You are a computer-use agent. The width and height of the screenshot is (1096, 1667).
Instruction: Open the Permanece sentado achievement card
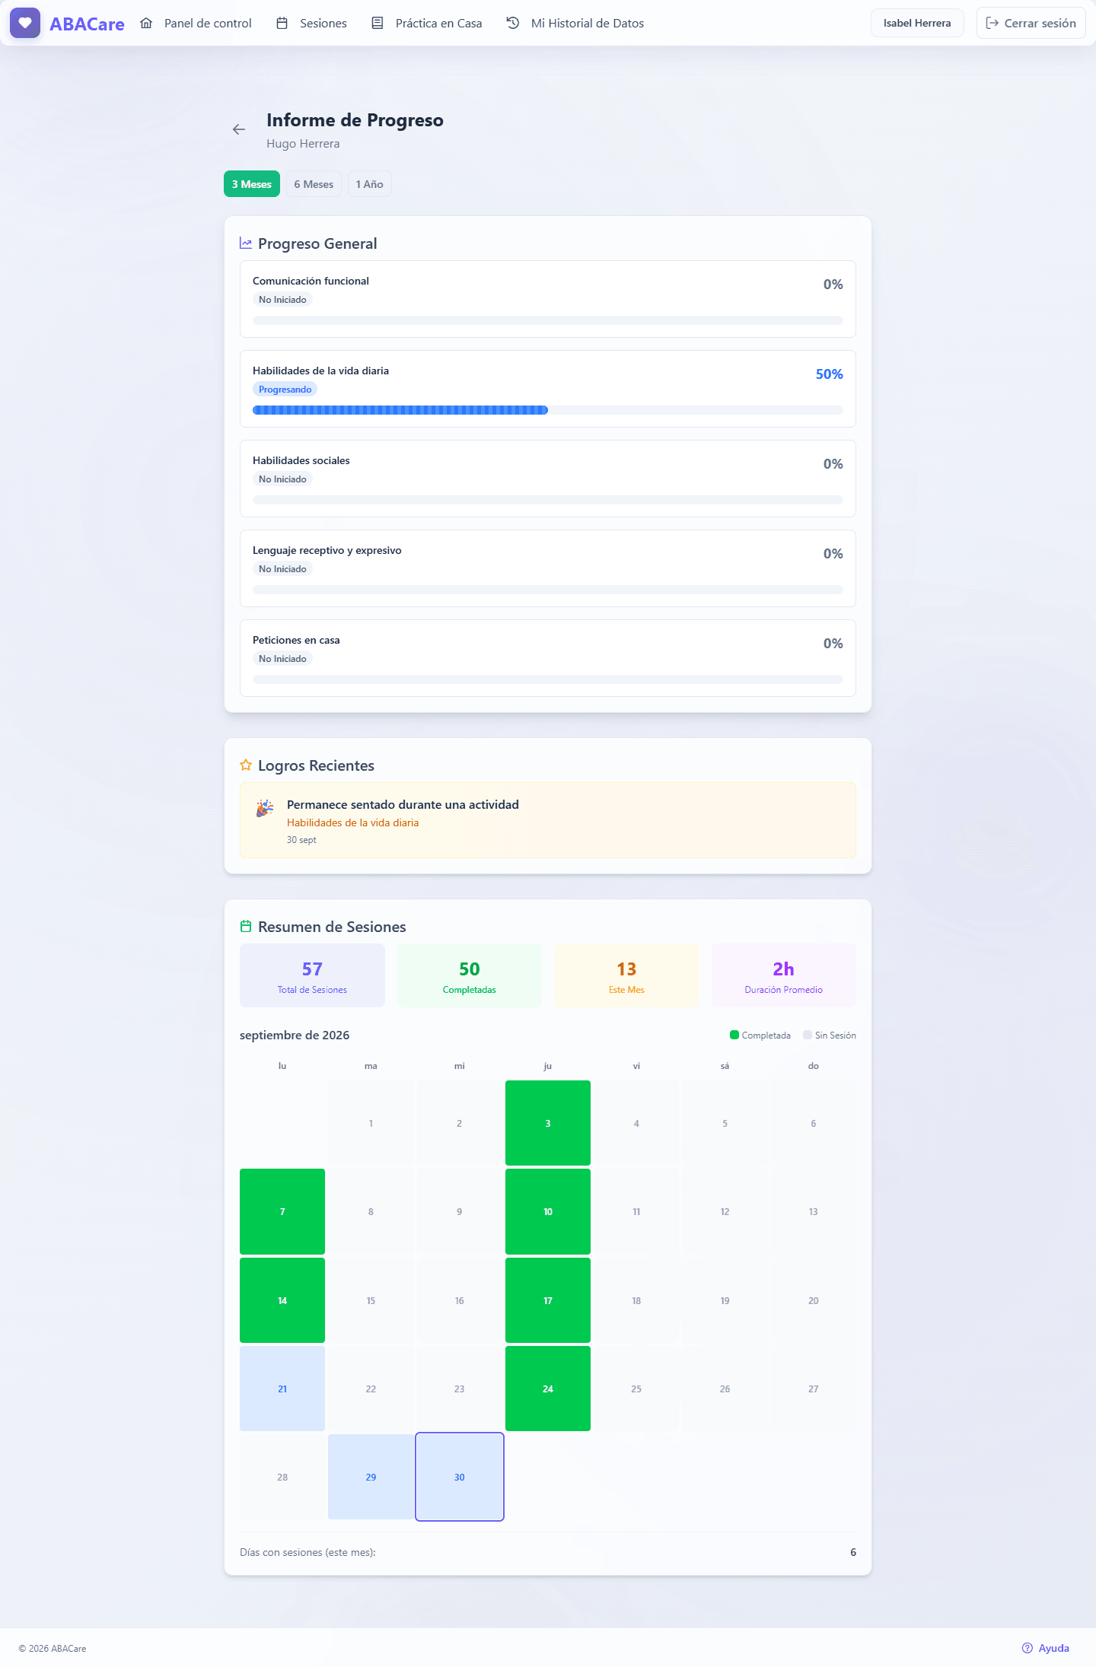click(548, 820)
